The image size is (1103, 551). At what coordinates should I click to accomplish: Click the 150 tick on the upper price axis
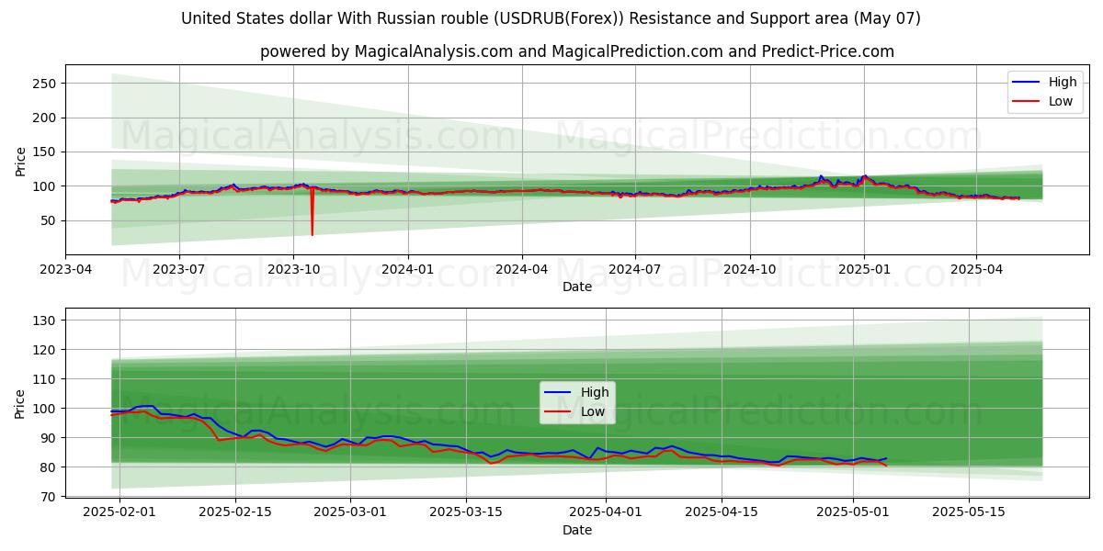click(x=46, y=152)
